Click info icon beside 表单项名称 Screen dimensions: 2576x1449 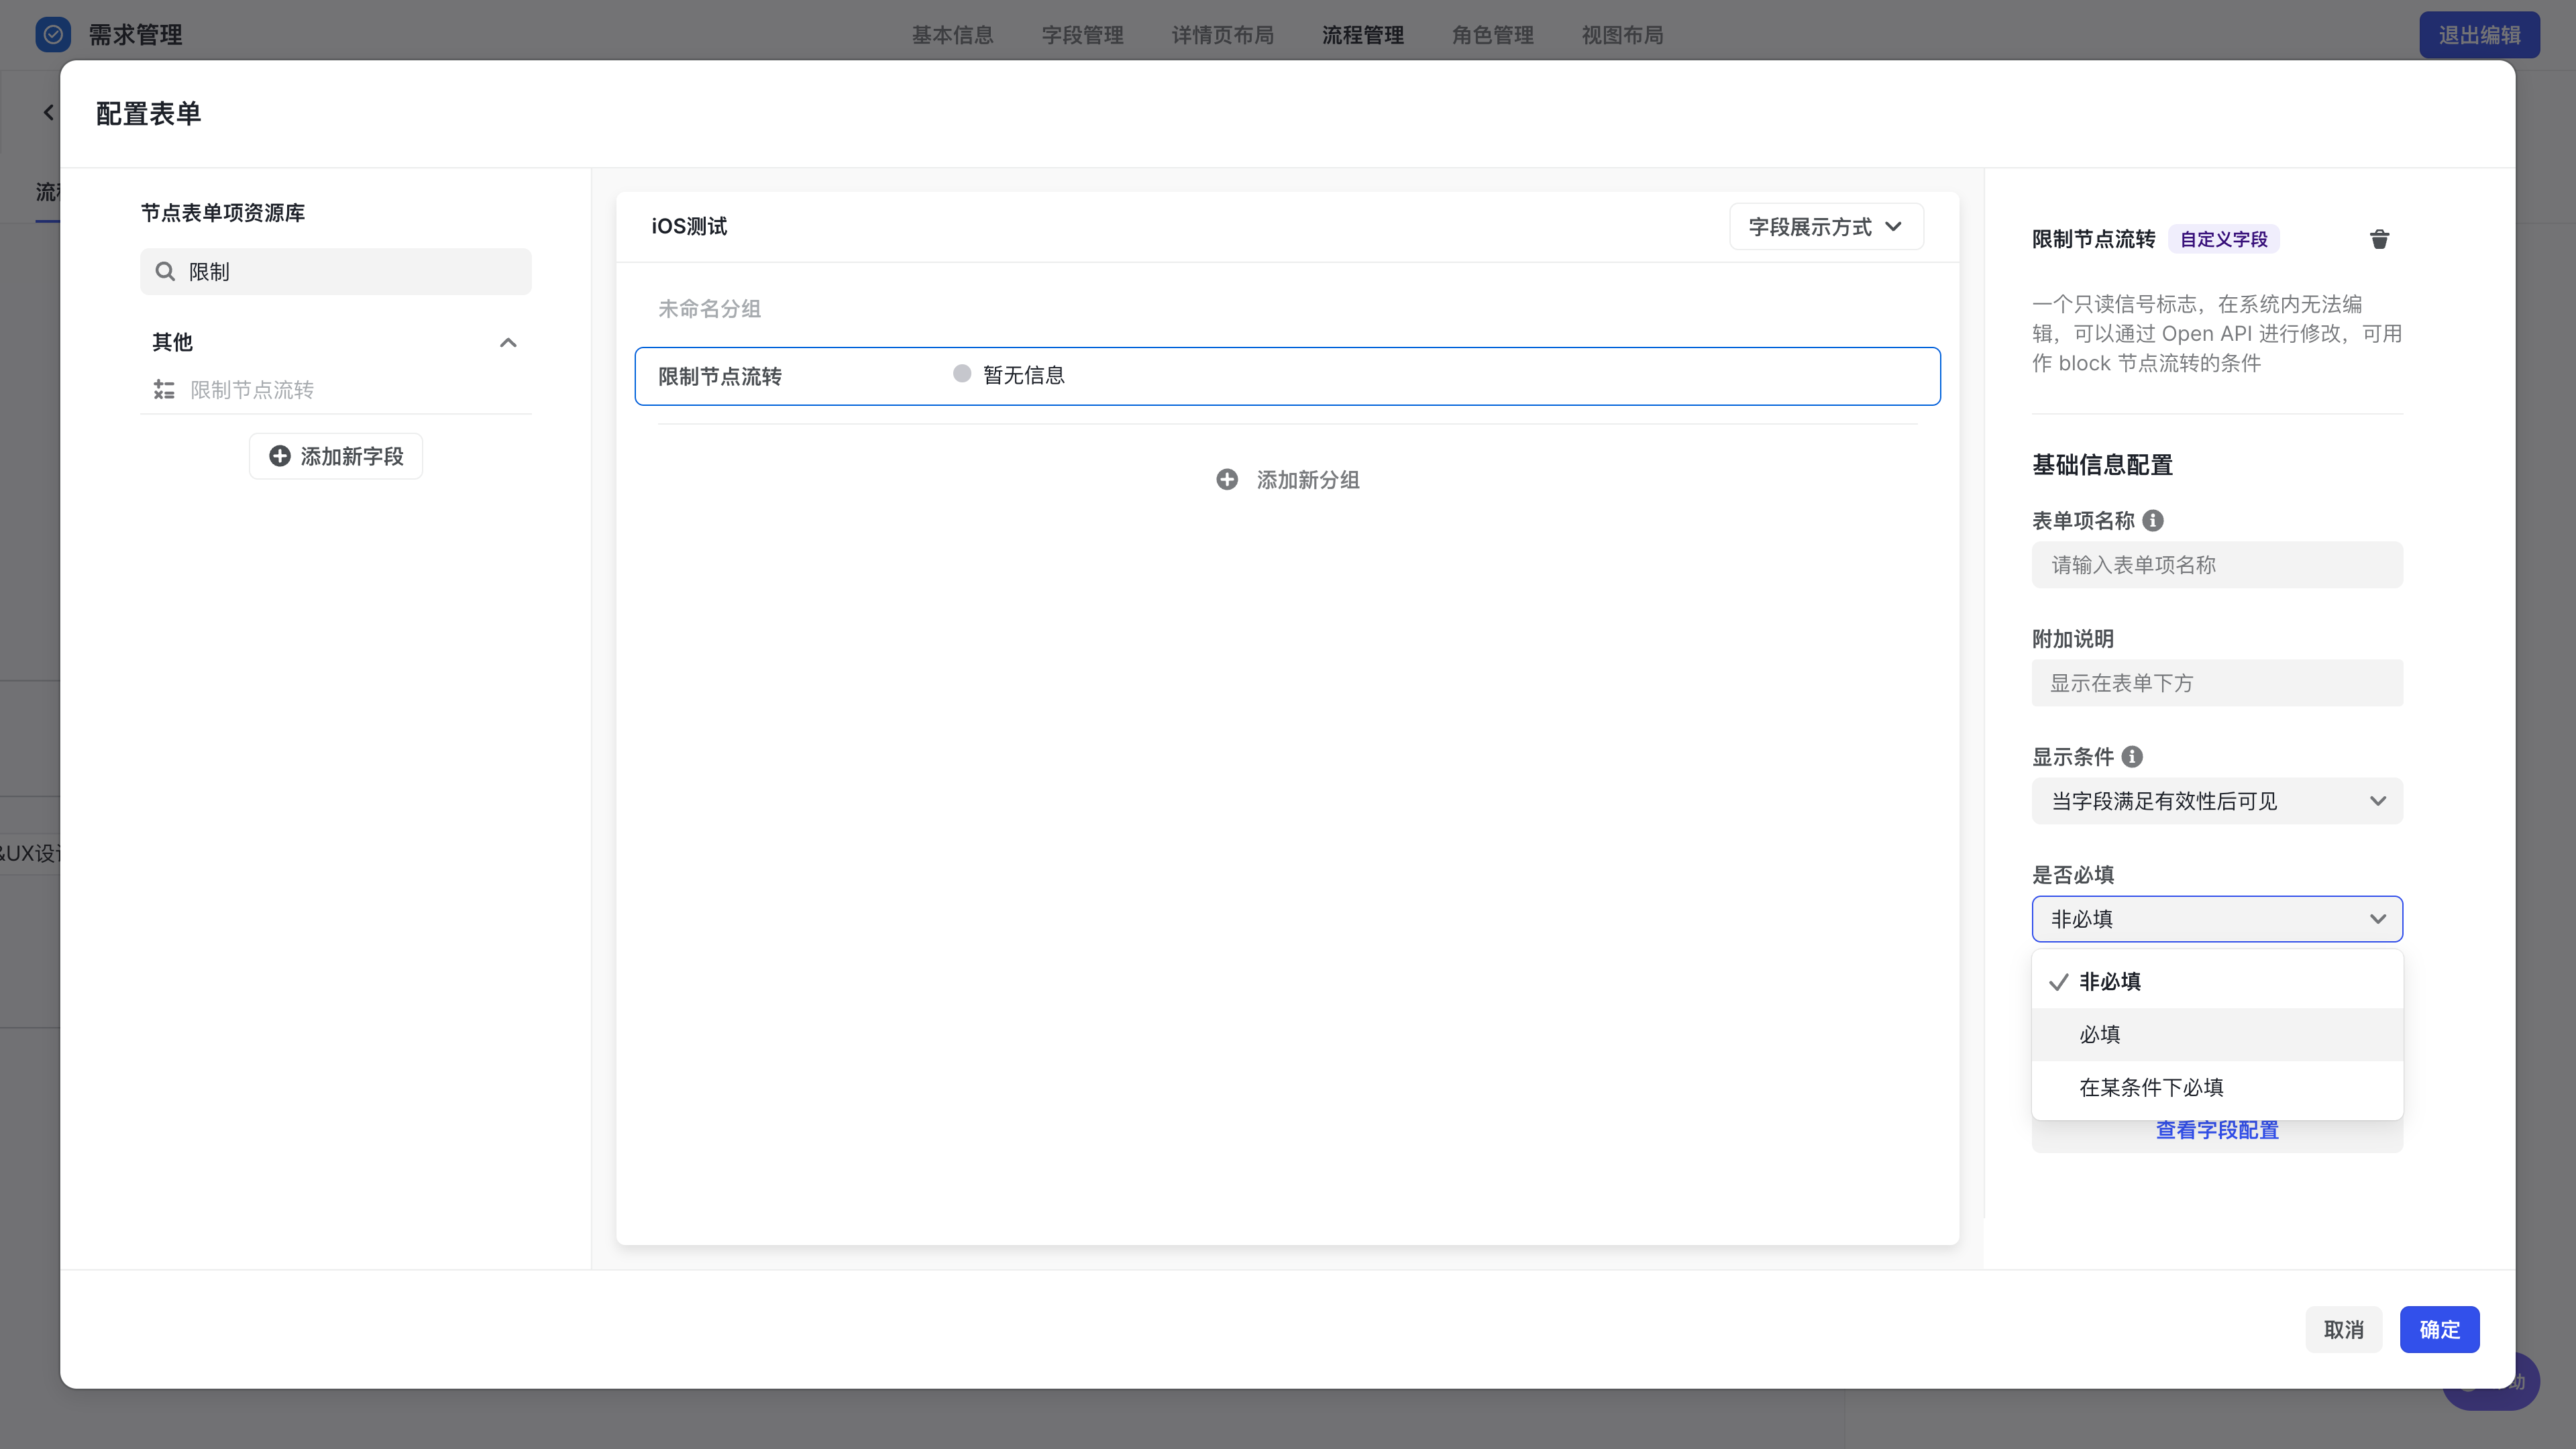click(2153, 520)
